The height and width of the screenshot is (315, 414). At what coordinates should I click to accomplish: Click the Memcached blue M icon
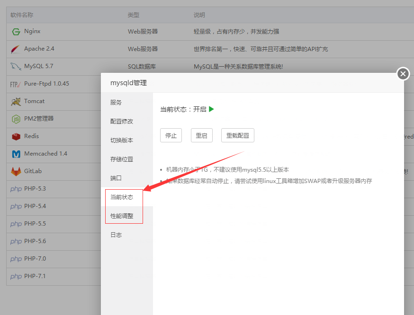tap(16, 154)
